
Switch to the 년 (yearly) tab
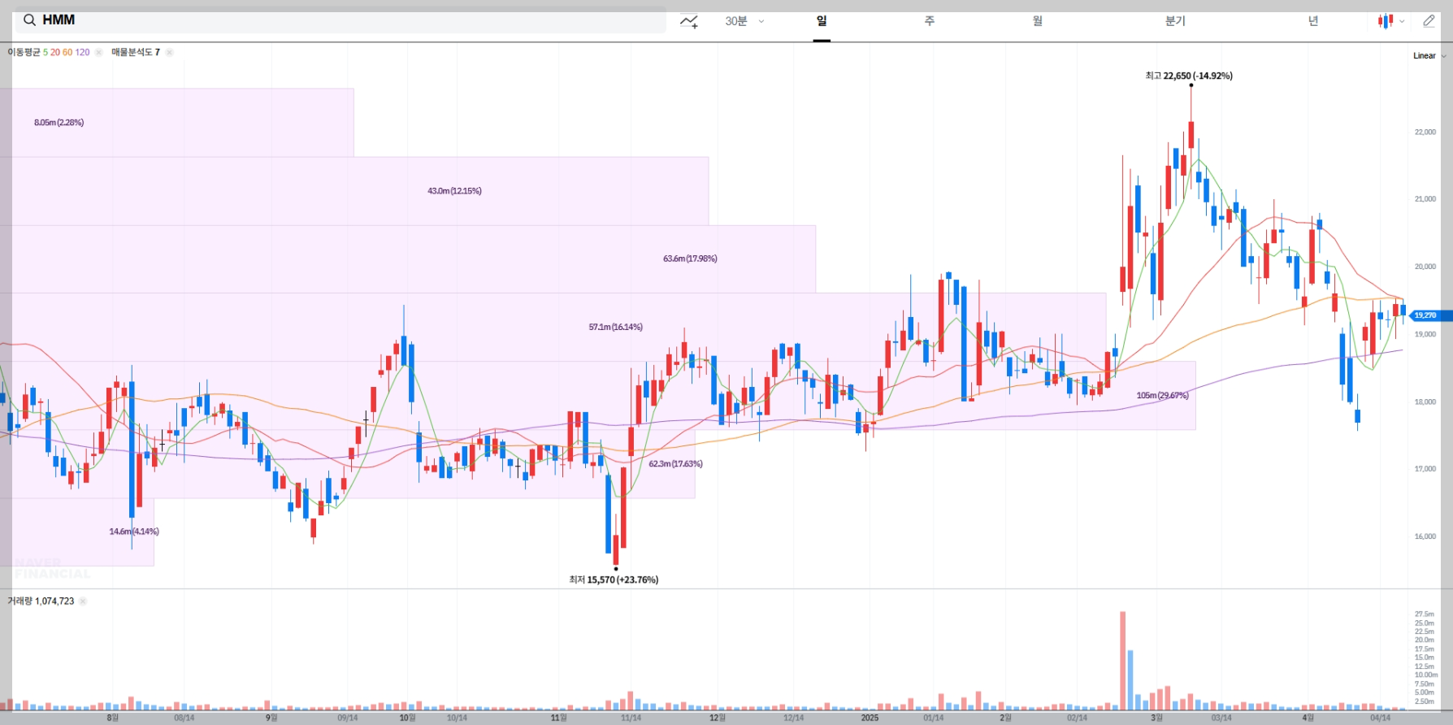[x=1313, y=21]
